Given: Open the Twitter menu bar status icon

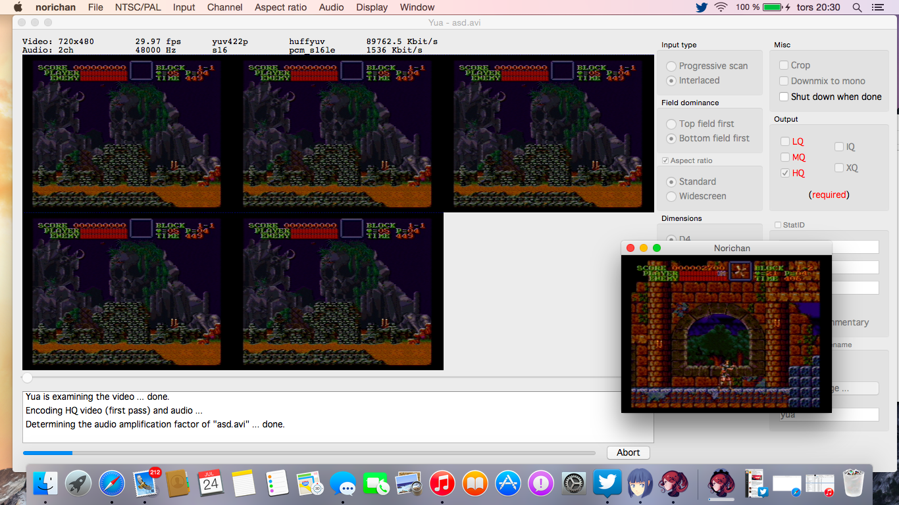Looking at the screenshot, I should 701,7.
